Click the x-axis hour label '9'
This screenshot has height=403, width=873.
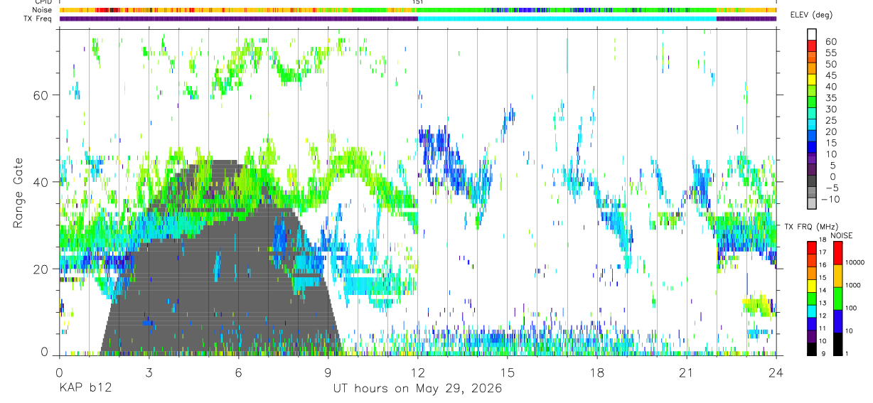328,373
